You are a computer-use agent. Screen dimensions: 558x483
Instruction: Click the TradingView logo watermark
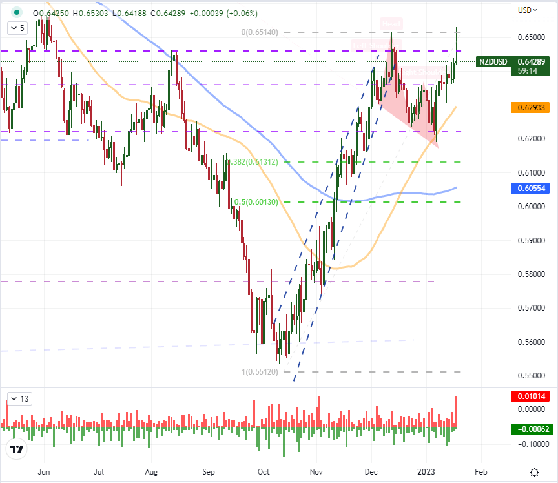(x=16, y=450)
